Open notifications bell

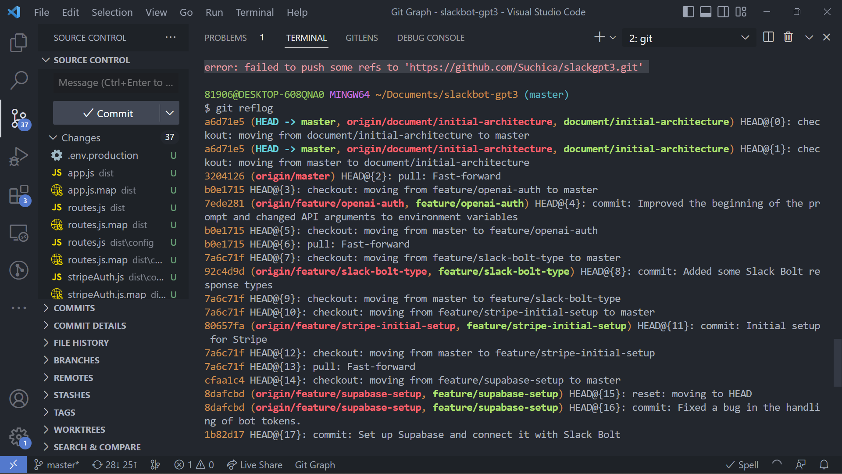824,465
